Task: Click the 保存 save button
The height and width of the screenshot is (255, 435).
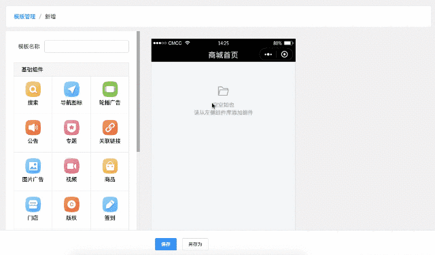Action: [x=166, y=244]
